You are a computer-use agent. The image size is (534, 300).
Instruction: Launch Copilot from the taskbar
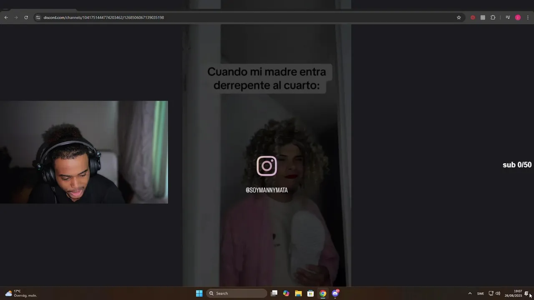click(x=286, y=293)
